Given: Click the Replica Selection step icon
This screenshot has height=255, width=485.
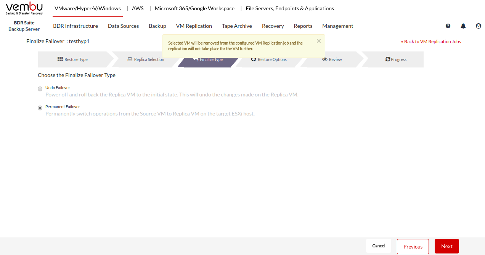Looking at the screenshot, I should point(130,59).
